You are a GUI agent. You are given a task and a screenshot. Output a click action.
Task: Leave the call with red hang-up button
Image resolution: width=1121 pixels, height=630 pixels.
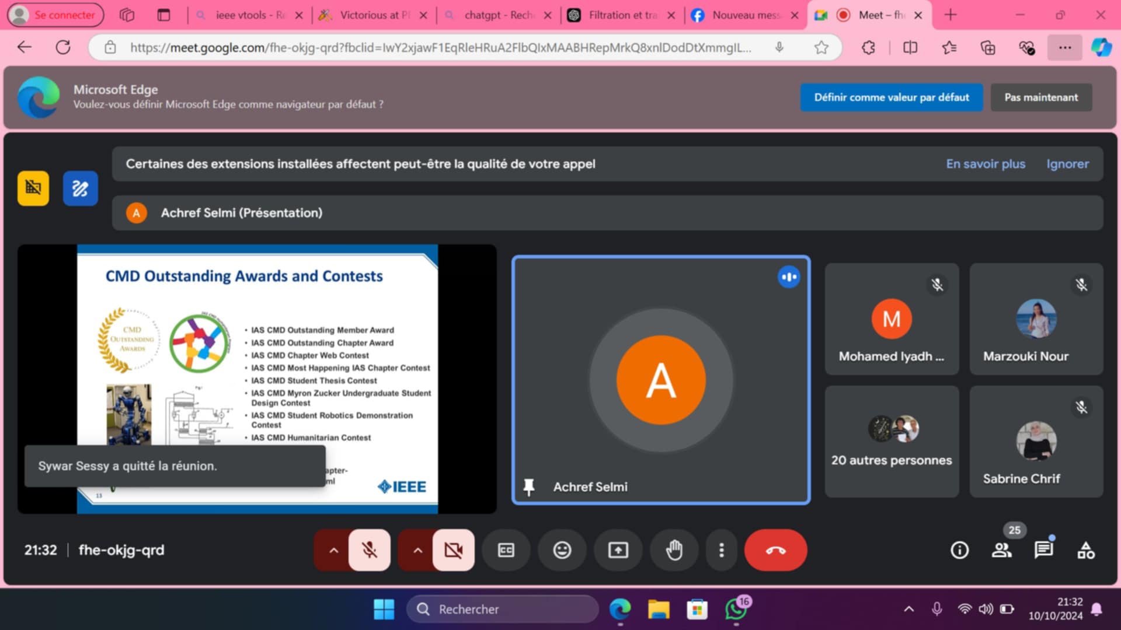pos(775,550)
